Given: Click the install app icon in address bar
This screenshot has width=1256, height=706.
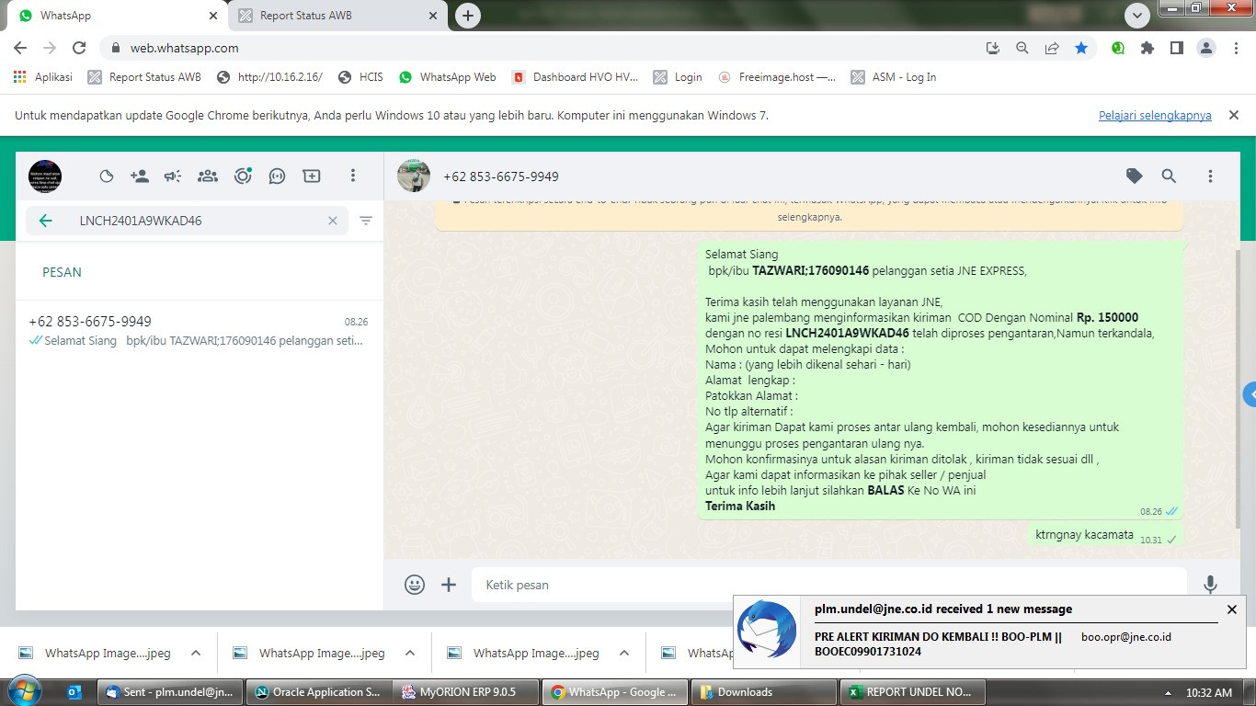Looking at the screenshot, I should click(x=993, y=48).
